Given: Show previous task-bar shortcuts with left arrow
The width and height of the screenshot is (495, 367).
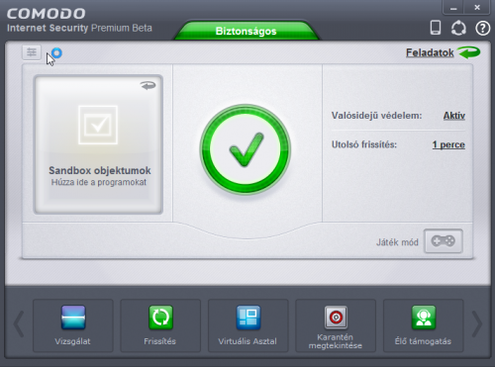Looking at the screenshot, I should click(x=19, y=324).
